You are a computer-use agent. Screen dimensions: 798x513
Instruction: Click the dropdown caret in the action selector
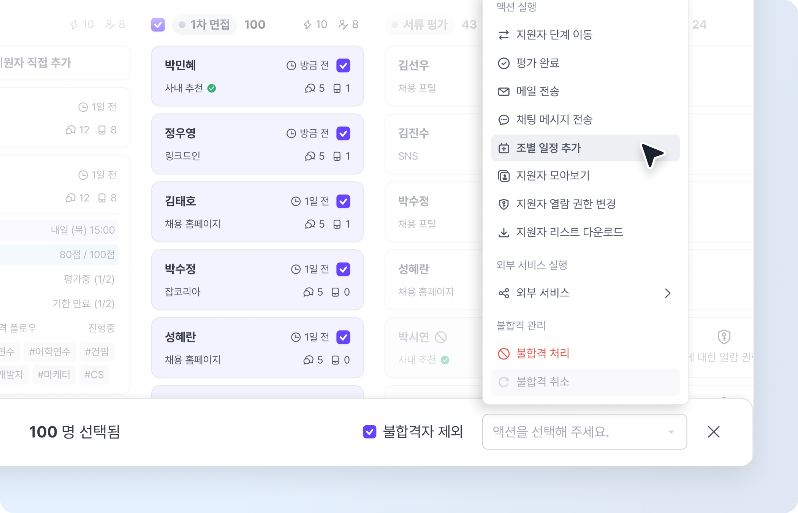coord(671,432)
